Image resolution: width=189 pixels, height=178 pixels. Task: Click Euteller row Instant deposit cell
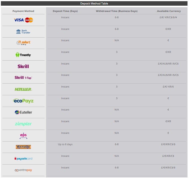pyautogui.click(x=65, y=110)
